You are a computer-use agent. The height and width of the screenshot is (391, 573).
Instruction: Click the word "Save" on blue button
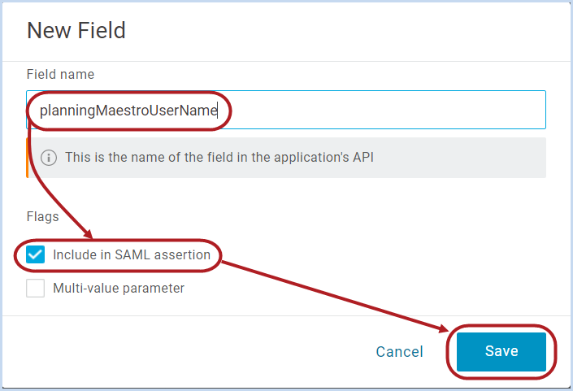(x=501, y=351)
